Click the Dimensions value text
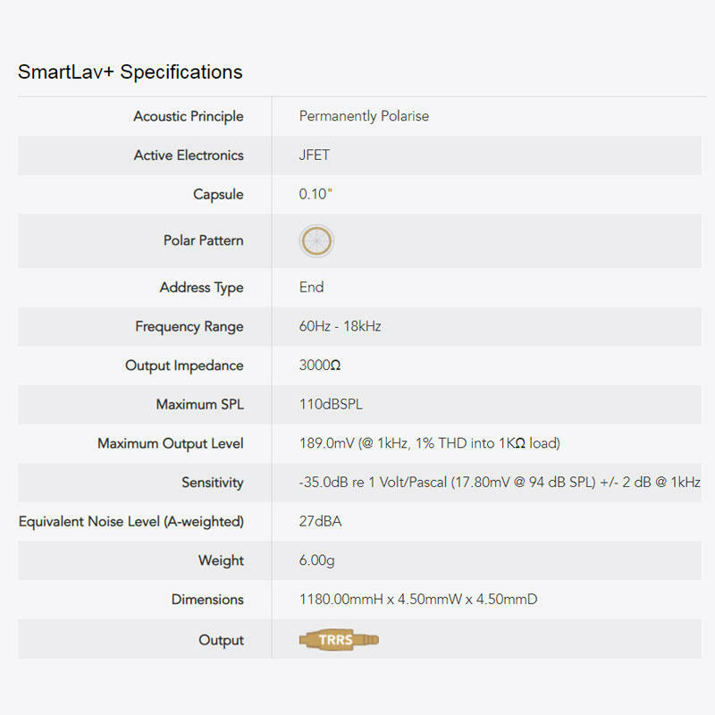 [x=417, y=600]
